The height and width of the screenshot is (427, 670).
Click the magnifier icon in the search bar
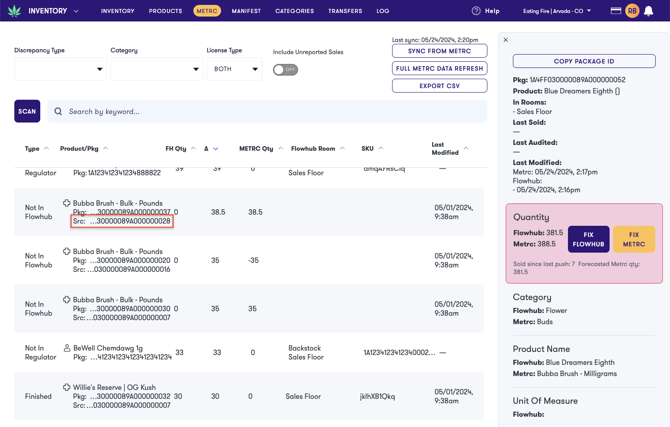(58, 111)
